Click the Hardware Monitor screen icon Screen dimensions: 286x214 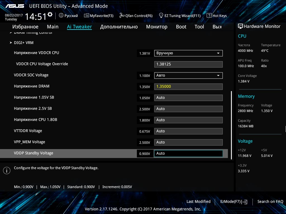240,26
